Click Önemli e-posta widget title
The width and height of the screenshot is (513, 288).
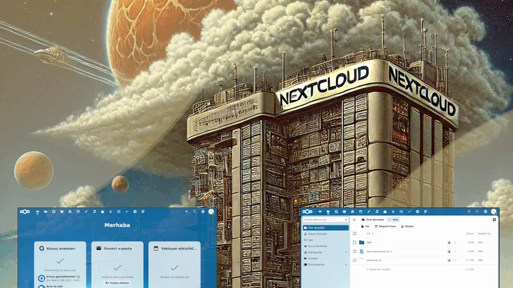[x=118, y=248]
